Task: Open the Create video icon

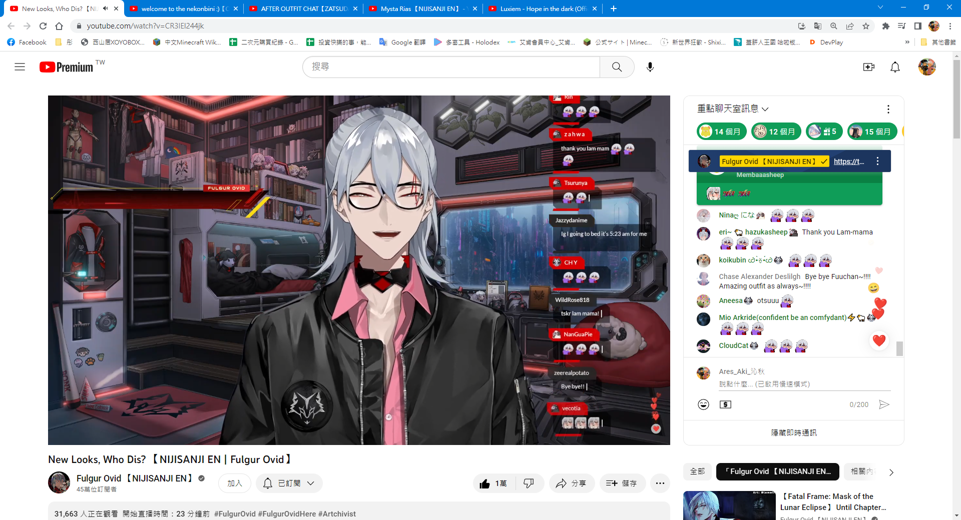Action: pos(868,67)
